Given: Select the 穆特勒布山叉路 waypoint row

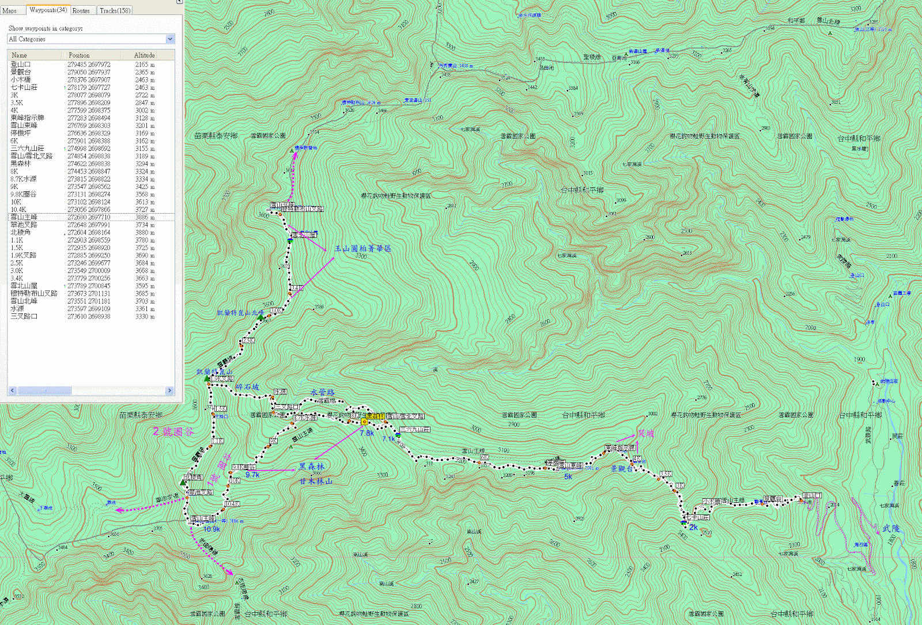Looking at the screenshot, I should coord(91,293).
